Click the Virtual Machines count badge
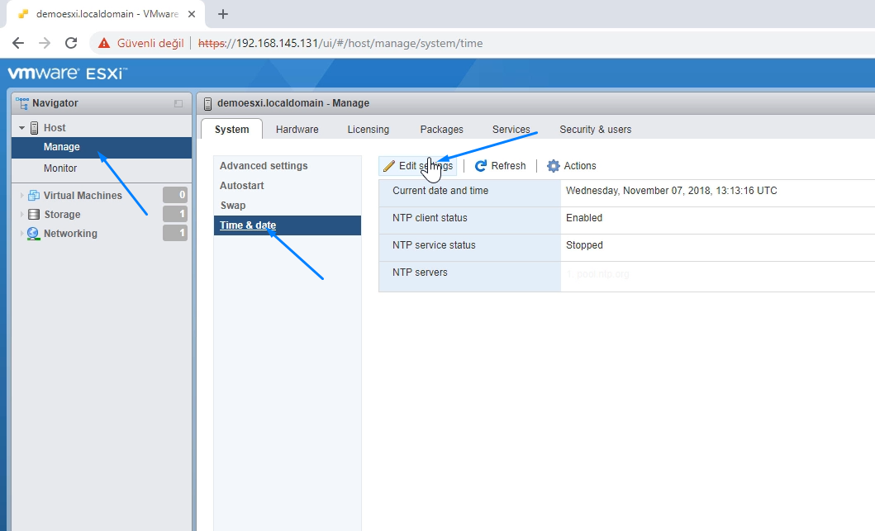This screenshot has width=875, height=531. [x=175, y=195]
